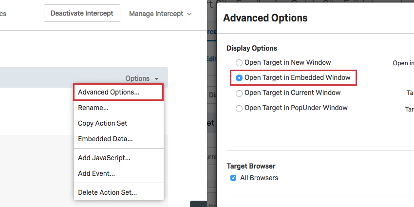Open Embedded Data... menu item
The height and width of the screenshot is (207, 414).
(x=105, y=139)
